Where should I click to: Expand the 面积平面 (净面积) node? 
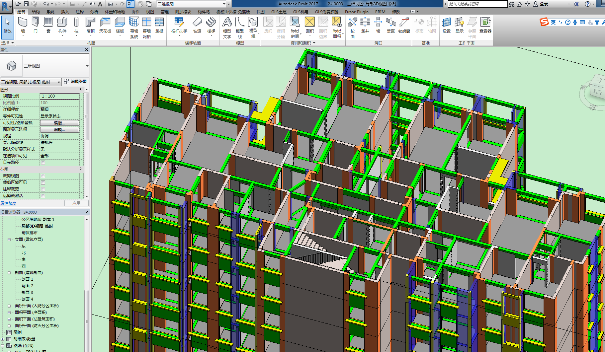click(x=9, y=313)
